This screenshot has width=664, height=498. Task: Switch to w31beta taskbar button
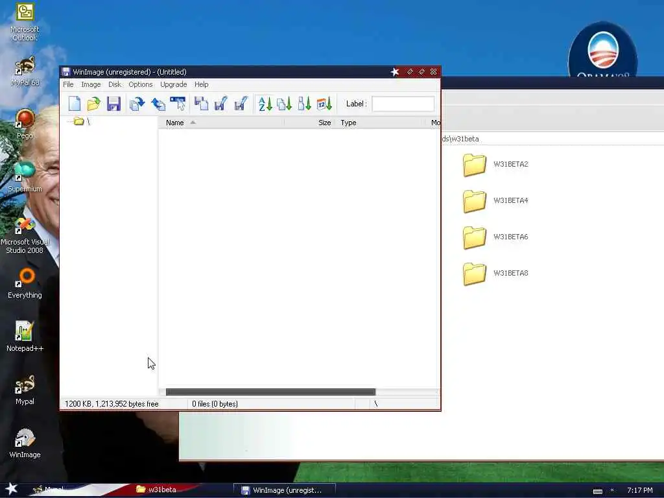point(157,490)
